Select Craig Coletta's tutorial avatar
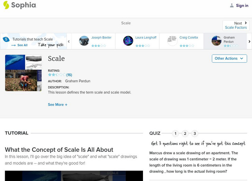Viewport: 252px width, 181px height. pyautogui.click(x=172, y=40)
